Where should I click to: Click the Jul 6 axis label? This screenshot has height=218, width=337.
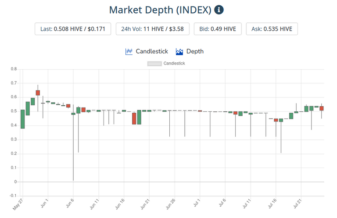click(x=222, y=203)
